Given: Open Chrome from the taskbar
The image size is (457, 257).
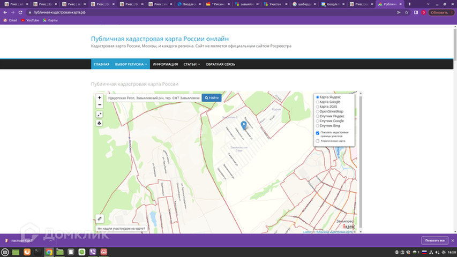Looking at the screenshot, I should tap(49, 252).
